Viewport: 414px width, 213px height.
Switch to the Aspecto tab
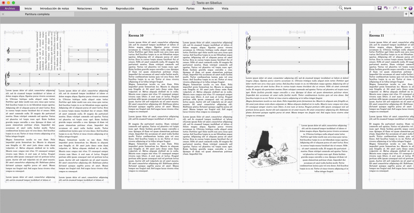point(172,8)
